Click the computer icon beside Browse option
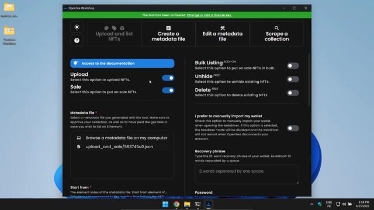 (x=79, y=138)
